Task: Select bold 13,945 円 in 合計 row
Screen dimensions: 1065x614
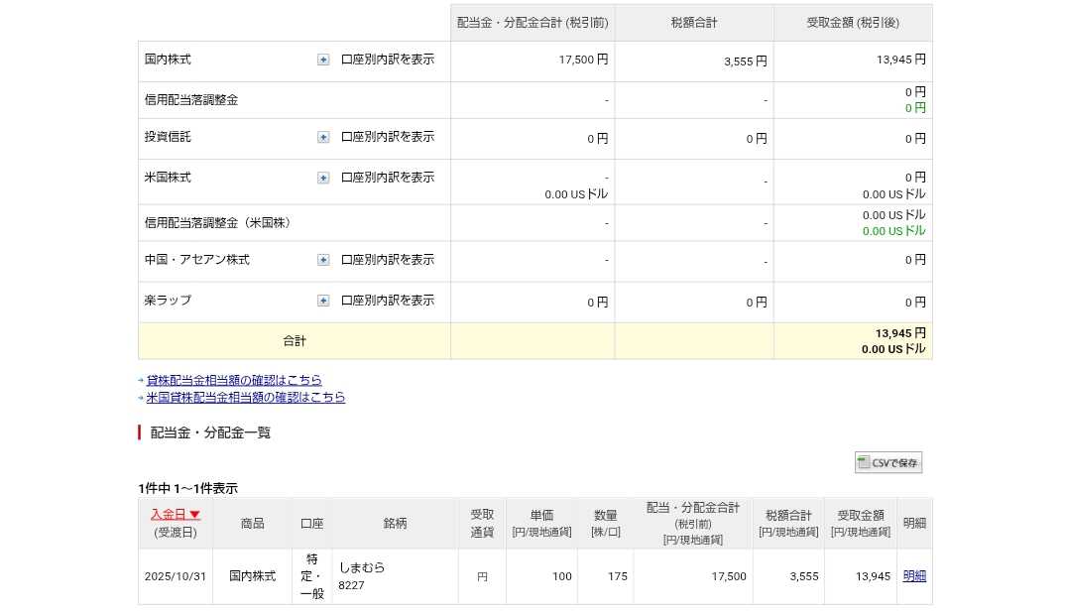Action: [900, 333]
